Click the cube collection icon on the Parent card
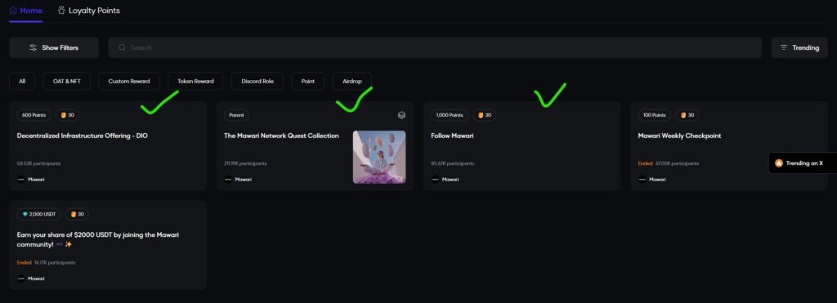Screen dimensions: 837x303 (x=401, y=115)
